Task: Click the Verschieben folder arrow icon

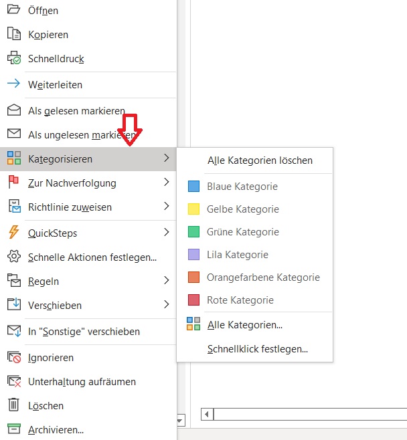Action: (x=14, y=304)
